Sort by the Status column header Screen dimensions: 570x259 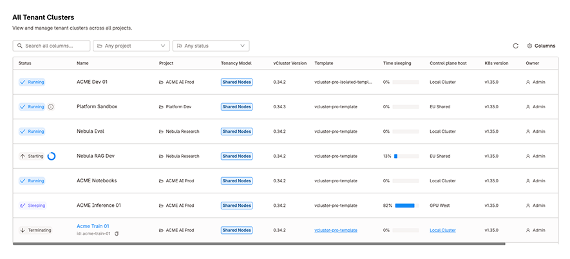pyautogui.click(x=24, y=63)
